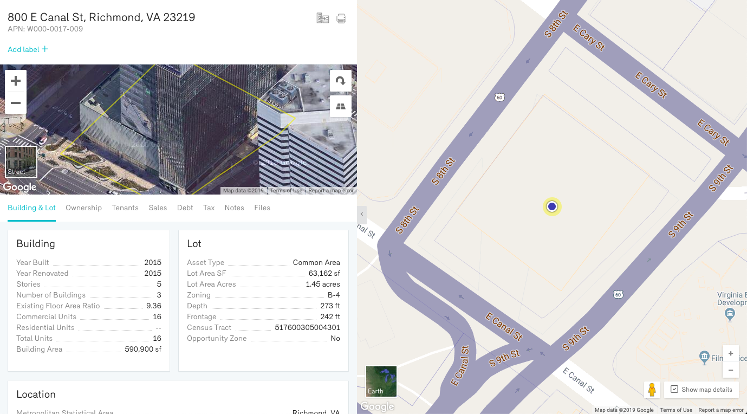Screen dimensions: 747x414
Task: Click the Virginia museum map marker
Action: click(x=730, y=313)
